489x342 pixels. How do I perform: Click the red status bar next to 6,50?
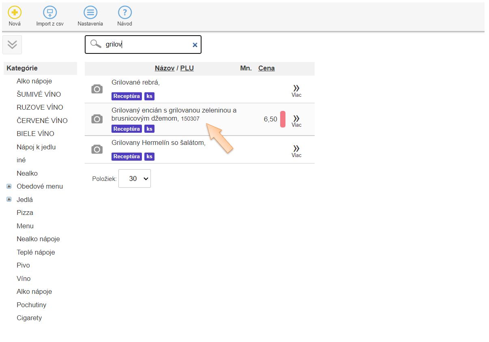coord(283,119)
